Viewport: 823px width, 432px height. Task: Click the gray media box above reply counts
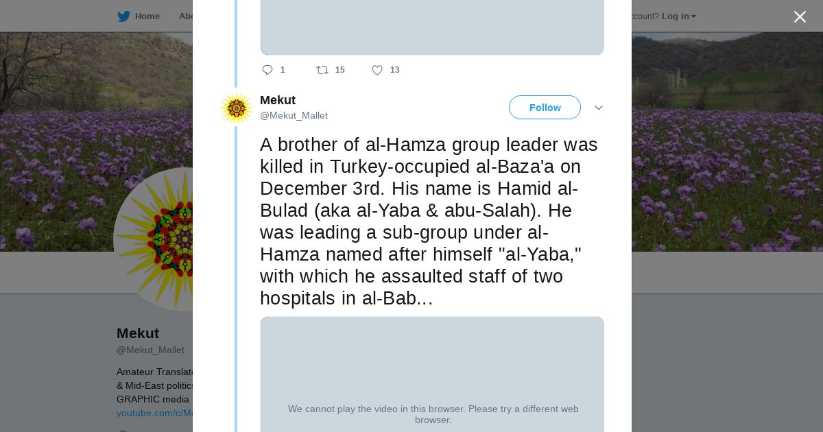click(x=432, y=27)
